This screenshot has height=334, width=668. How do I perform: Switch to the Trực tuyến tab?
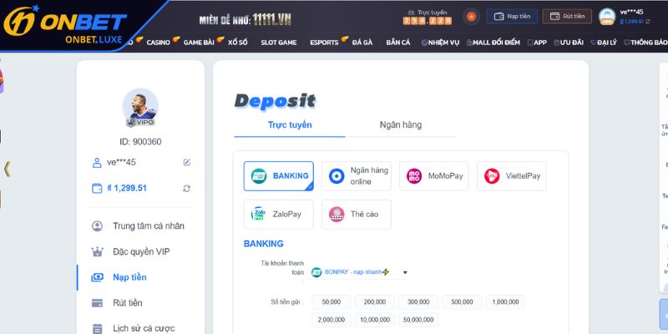(x=290, y=124)
